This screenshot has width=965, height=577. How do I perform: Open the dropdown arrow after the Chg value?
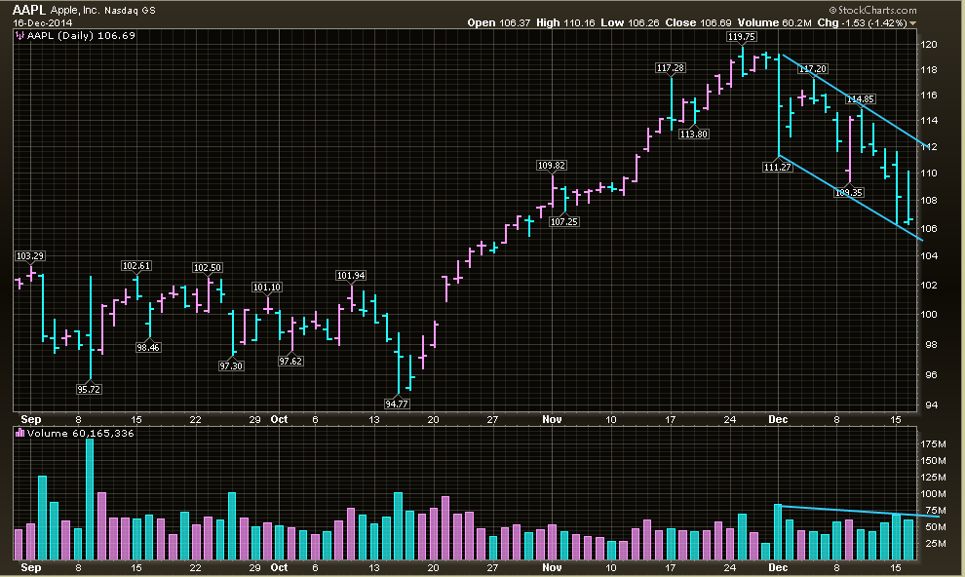click(x=912, y=23)
